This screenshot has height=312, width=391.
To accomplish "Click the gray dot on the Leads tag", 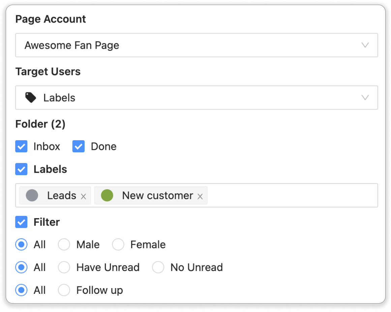I will (x=32, y=195).
